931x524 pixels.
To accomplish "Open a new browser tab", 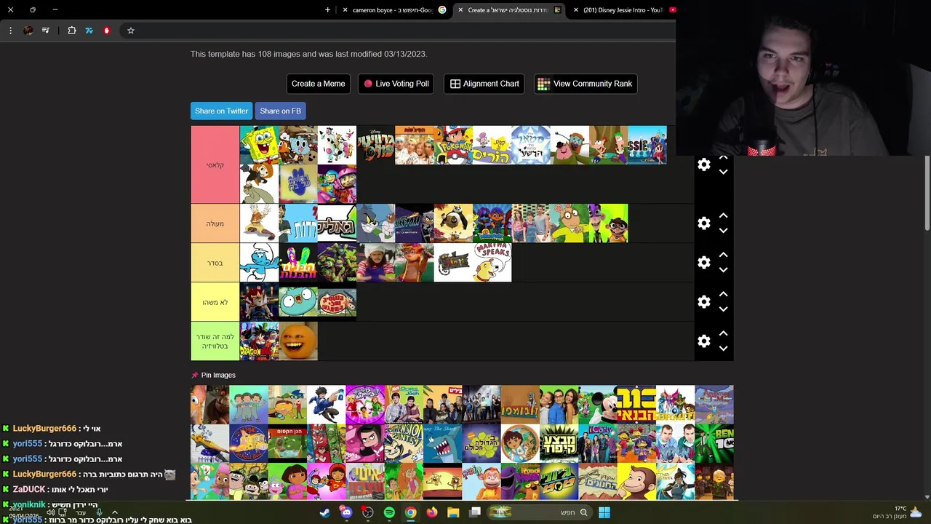I will [x=327, y=10].
